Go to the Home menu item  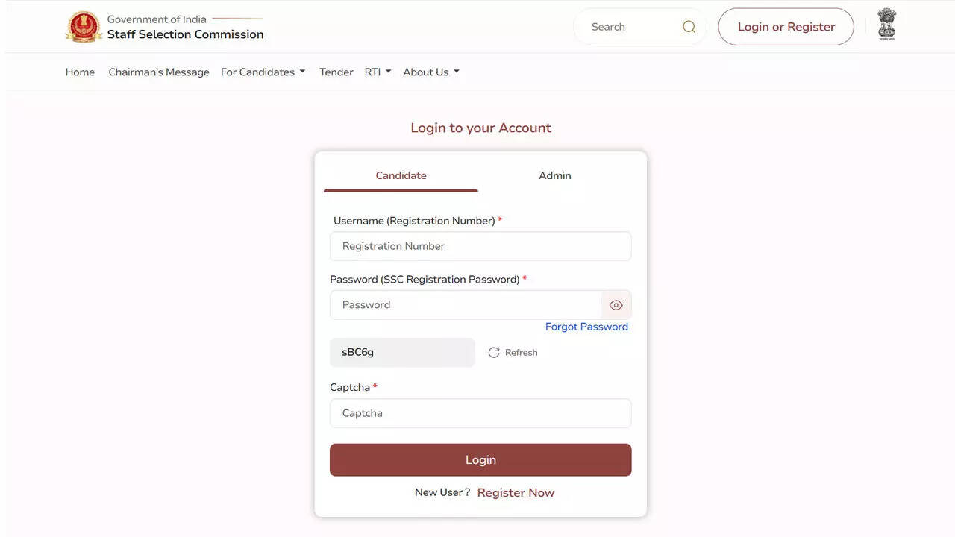[80, 72]
